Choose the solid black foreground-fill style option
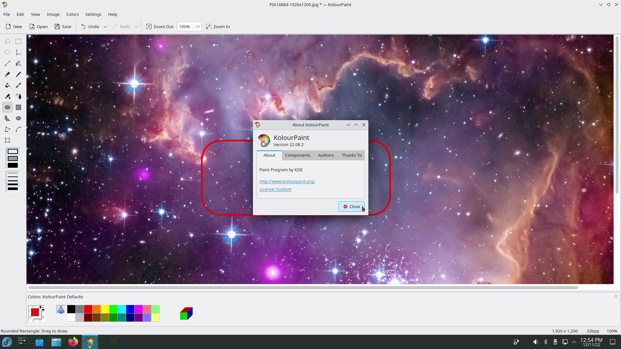 tap(13, 165)
